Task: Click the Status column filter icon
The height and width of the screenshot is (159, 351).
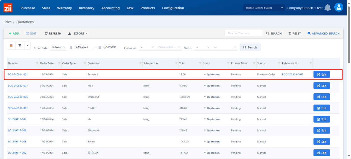Action: point(228,63)
